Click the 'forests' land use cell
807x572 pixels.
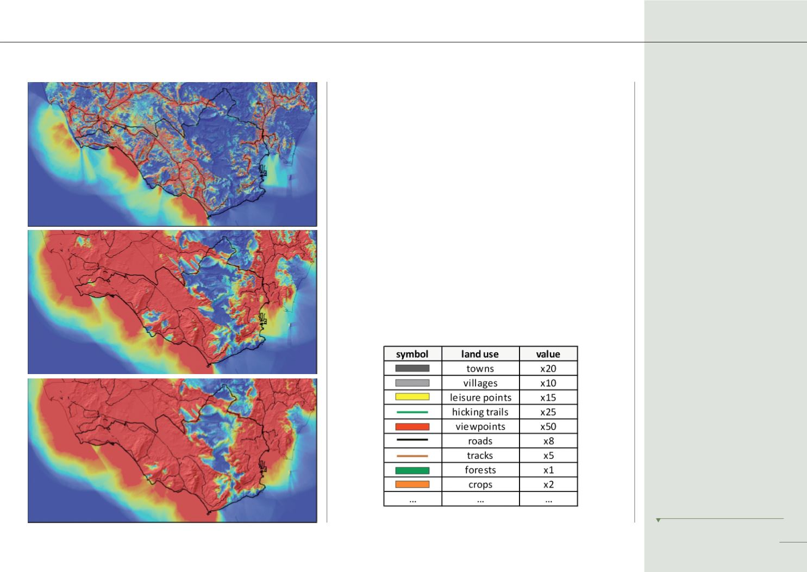coord(480,470)
